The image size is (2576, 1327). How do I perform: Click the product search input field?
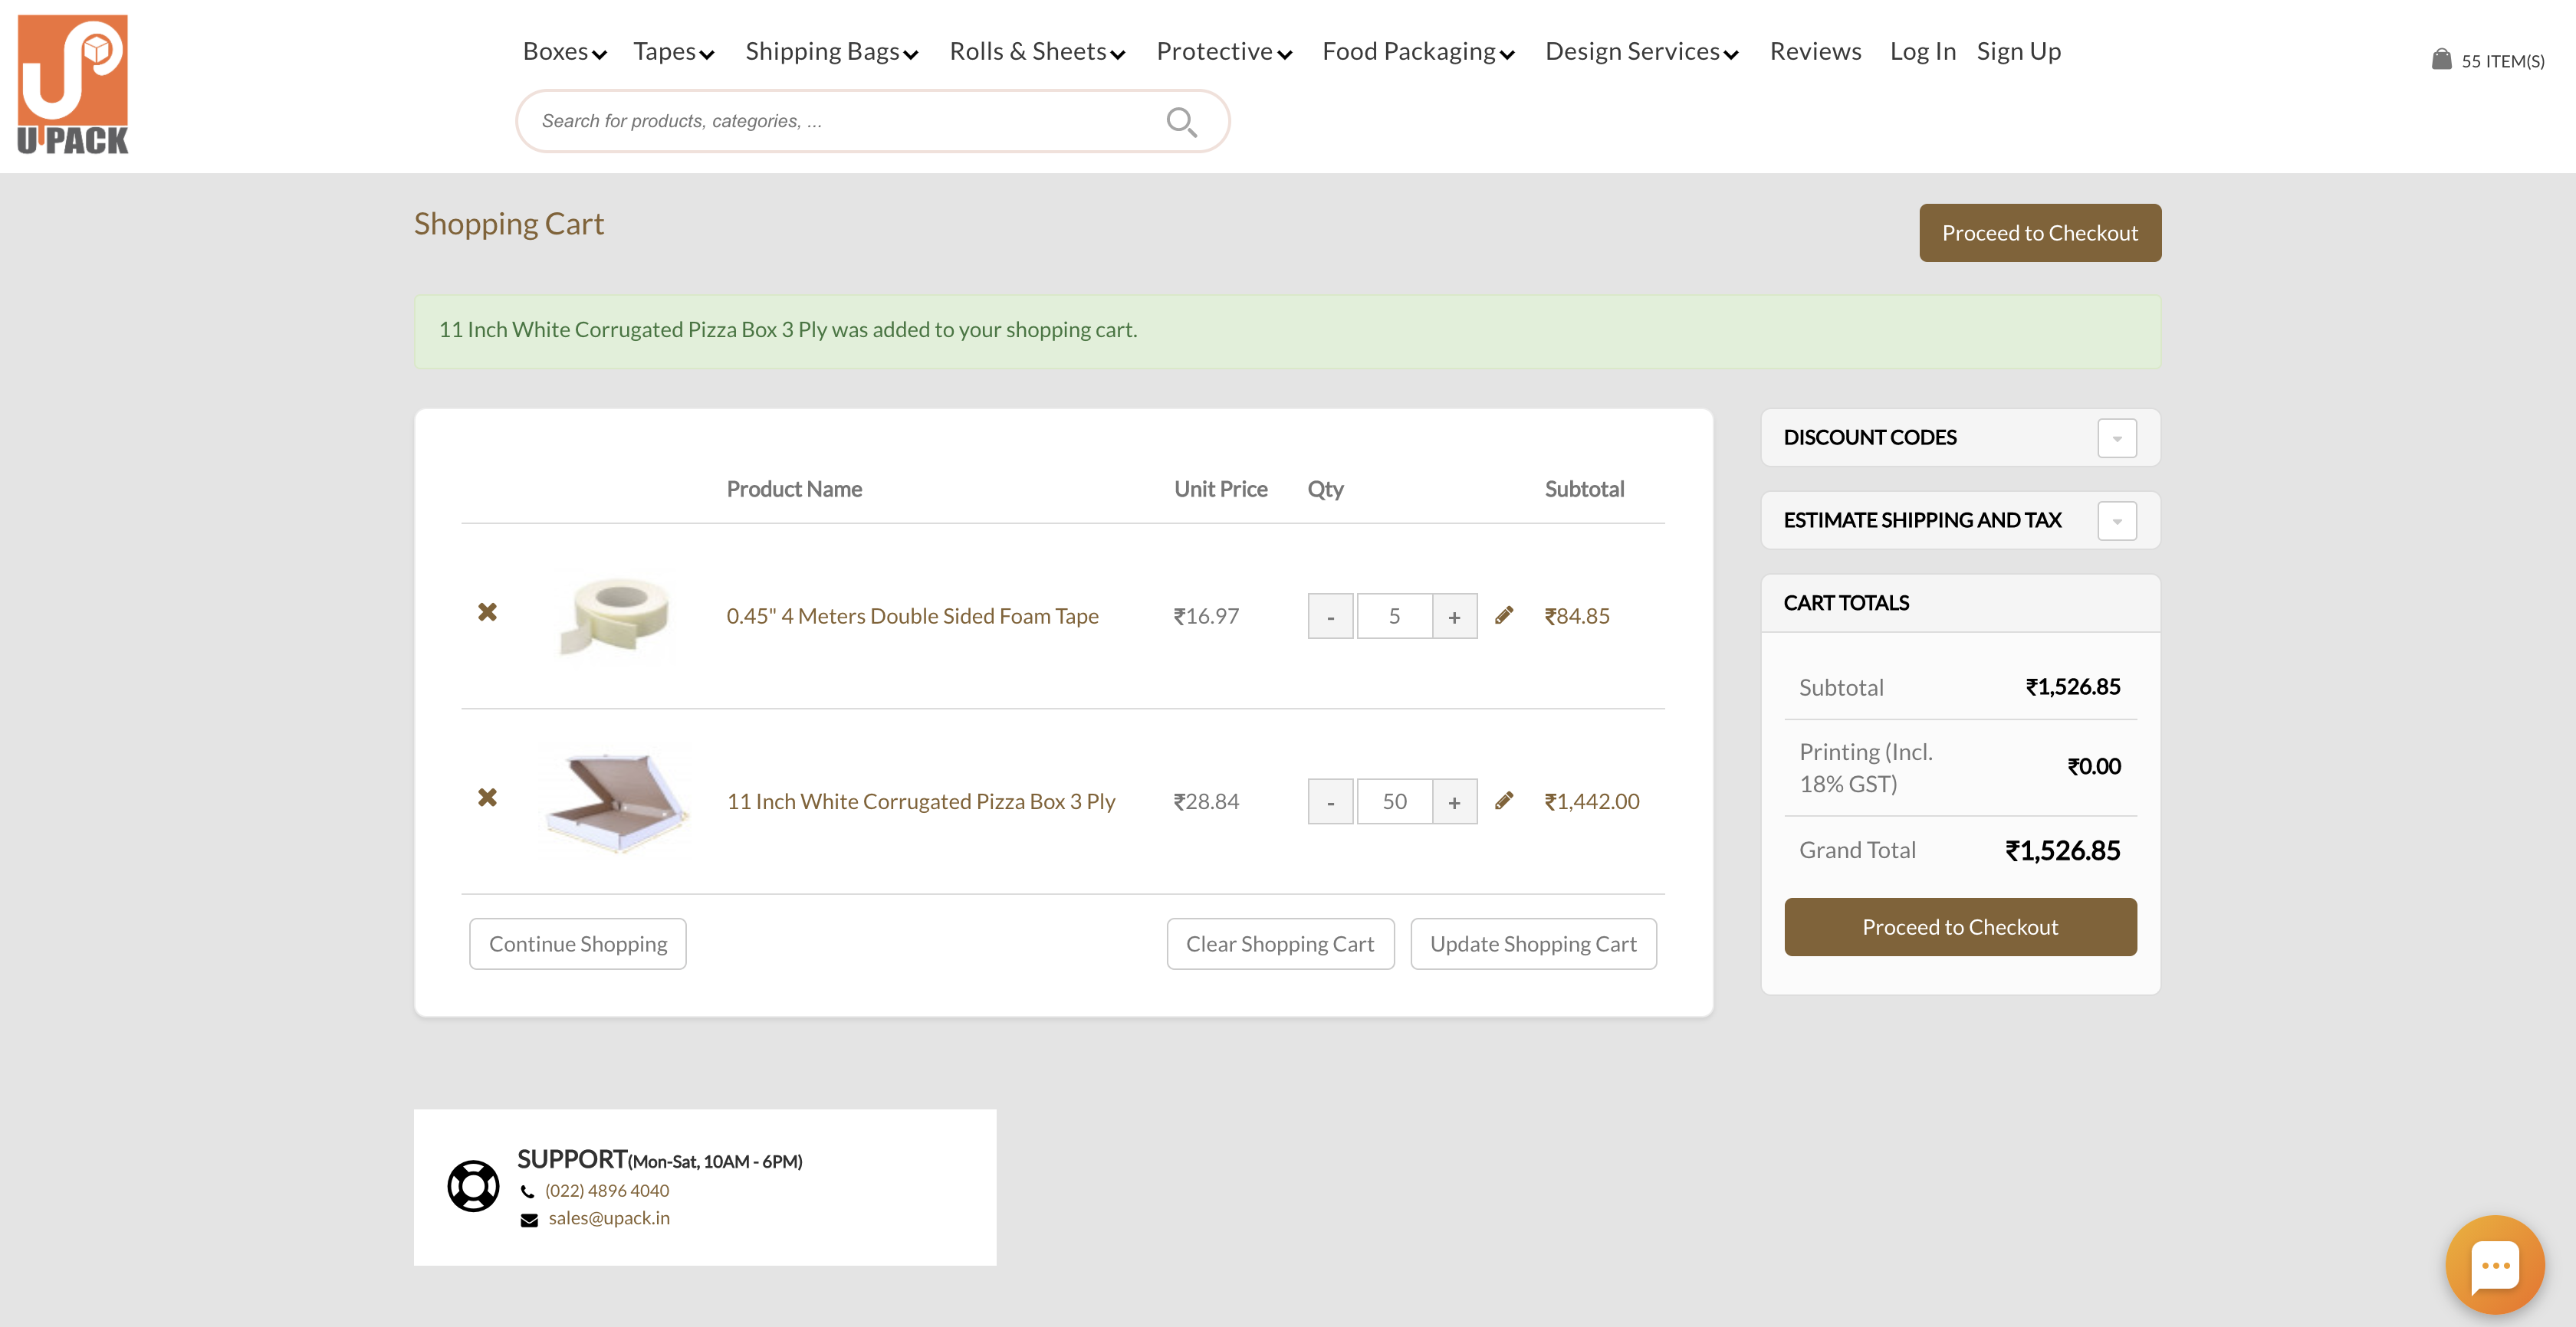pos(840,122)
